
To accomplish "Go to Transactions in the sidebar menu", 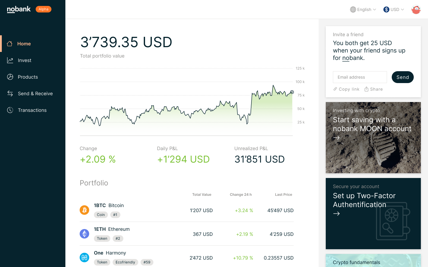I will pos(33,110).
